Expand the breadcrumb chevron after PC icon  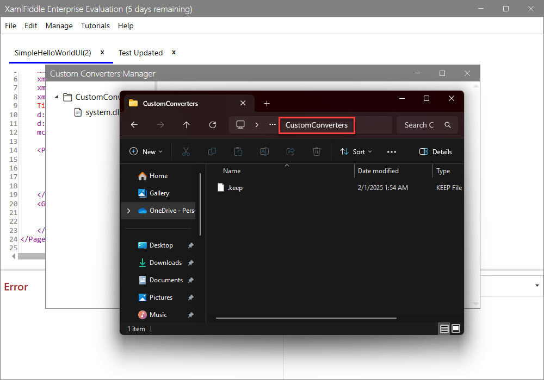tap(257, 125)
